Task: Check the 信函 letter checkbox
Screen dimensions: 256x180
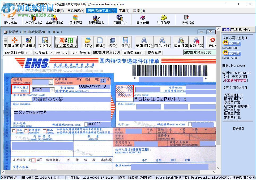Action: click(x=14, y=130)
